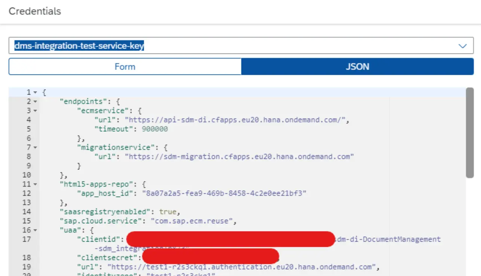Click the "html5-apps-repo" key text
Viewport: 481px width, 276px height.
(x=96, y=184)
